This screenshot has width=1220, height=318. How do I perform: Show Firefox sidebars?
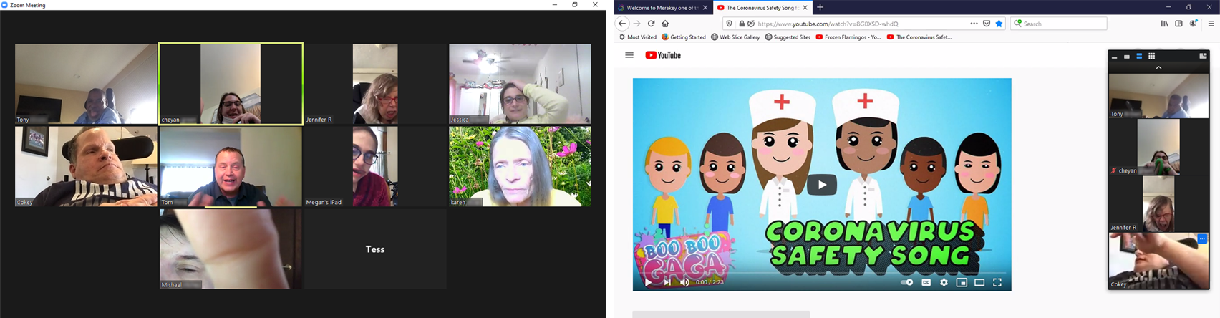tap(1178, 24)
